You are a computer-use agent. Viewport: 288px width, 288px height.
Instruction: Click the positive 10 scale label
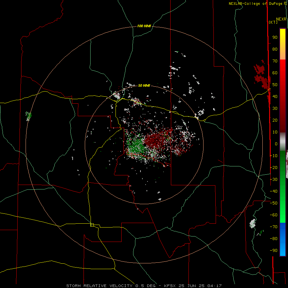click(x=275, y=132)
